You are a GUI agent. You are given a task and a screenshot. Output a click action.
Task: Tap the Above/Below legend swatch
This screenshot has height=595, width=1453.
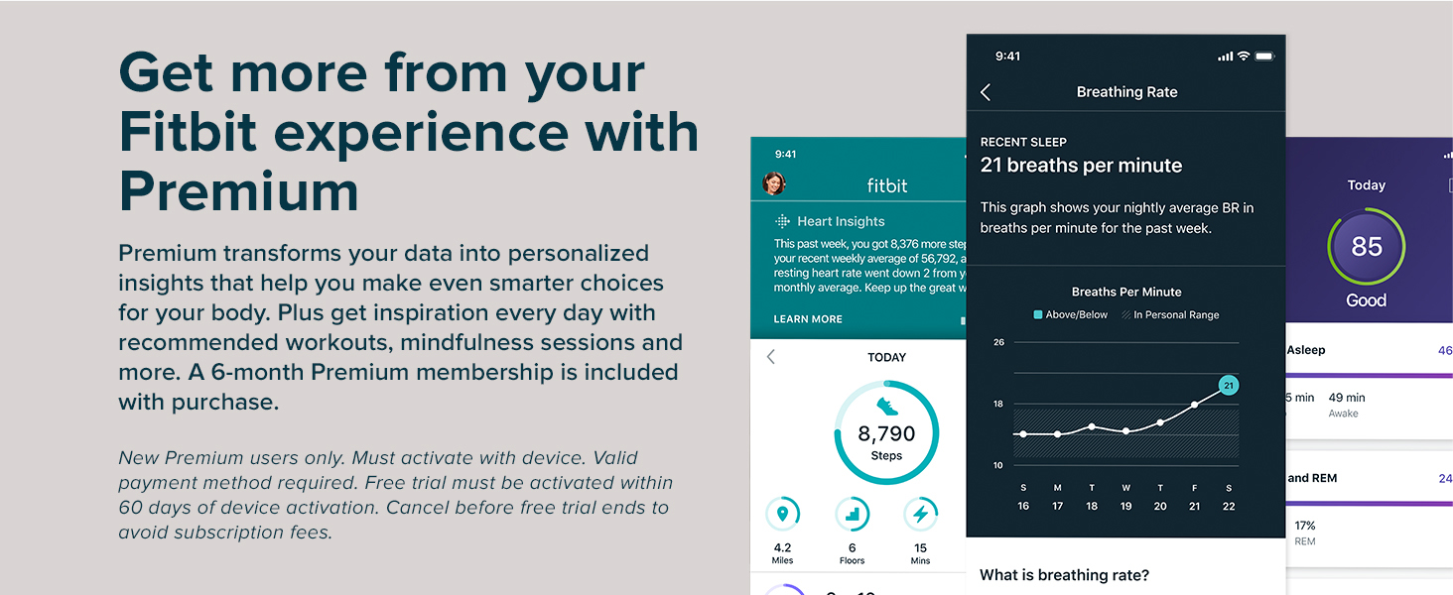click(x=1038, y=315)
